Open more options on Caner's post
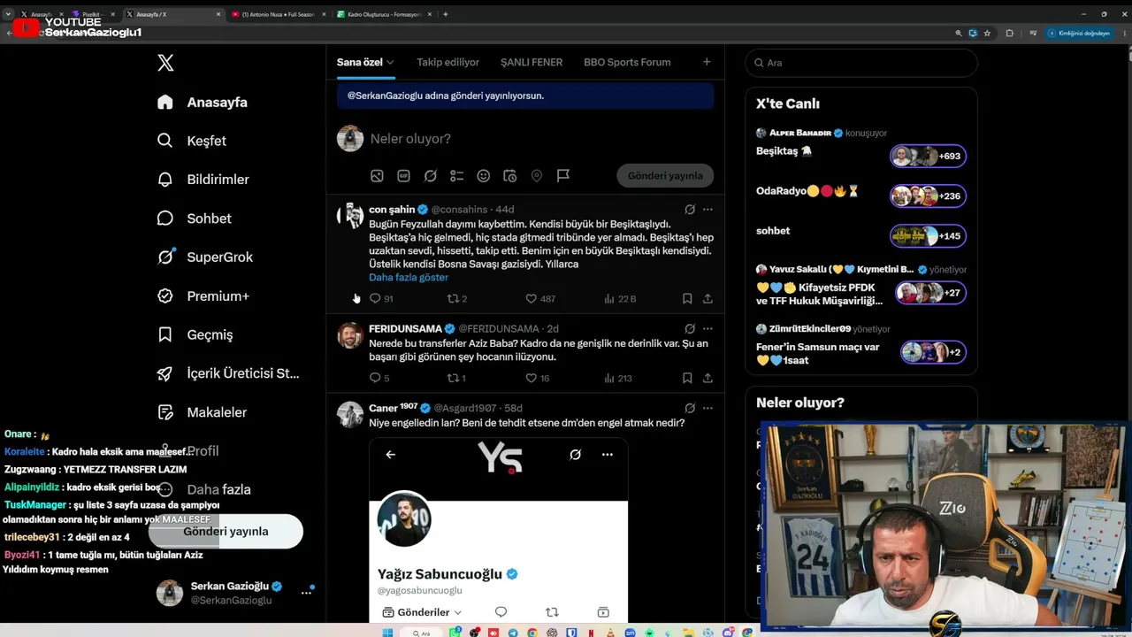Image resolution: width=1132 pixels, height=637 pixels. point(707,408)
